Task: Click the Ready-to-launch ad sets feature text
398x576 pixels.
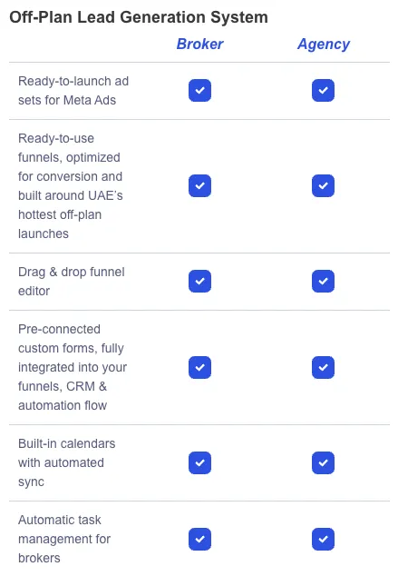Action: tap(73, 90)
